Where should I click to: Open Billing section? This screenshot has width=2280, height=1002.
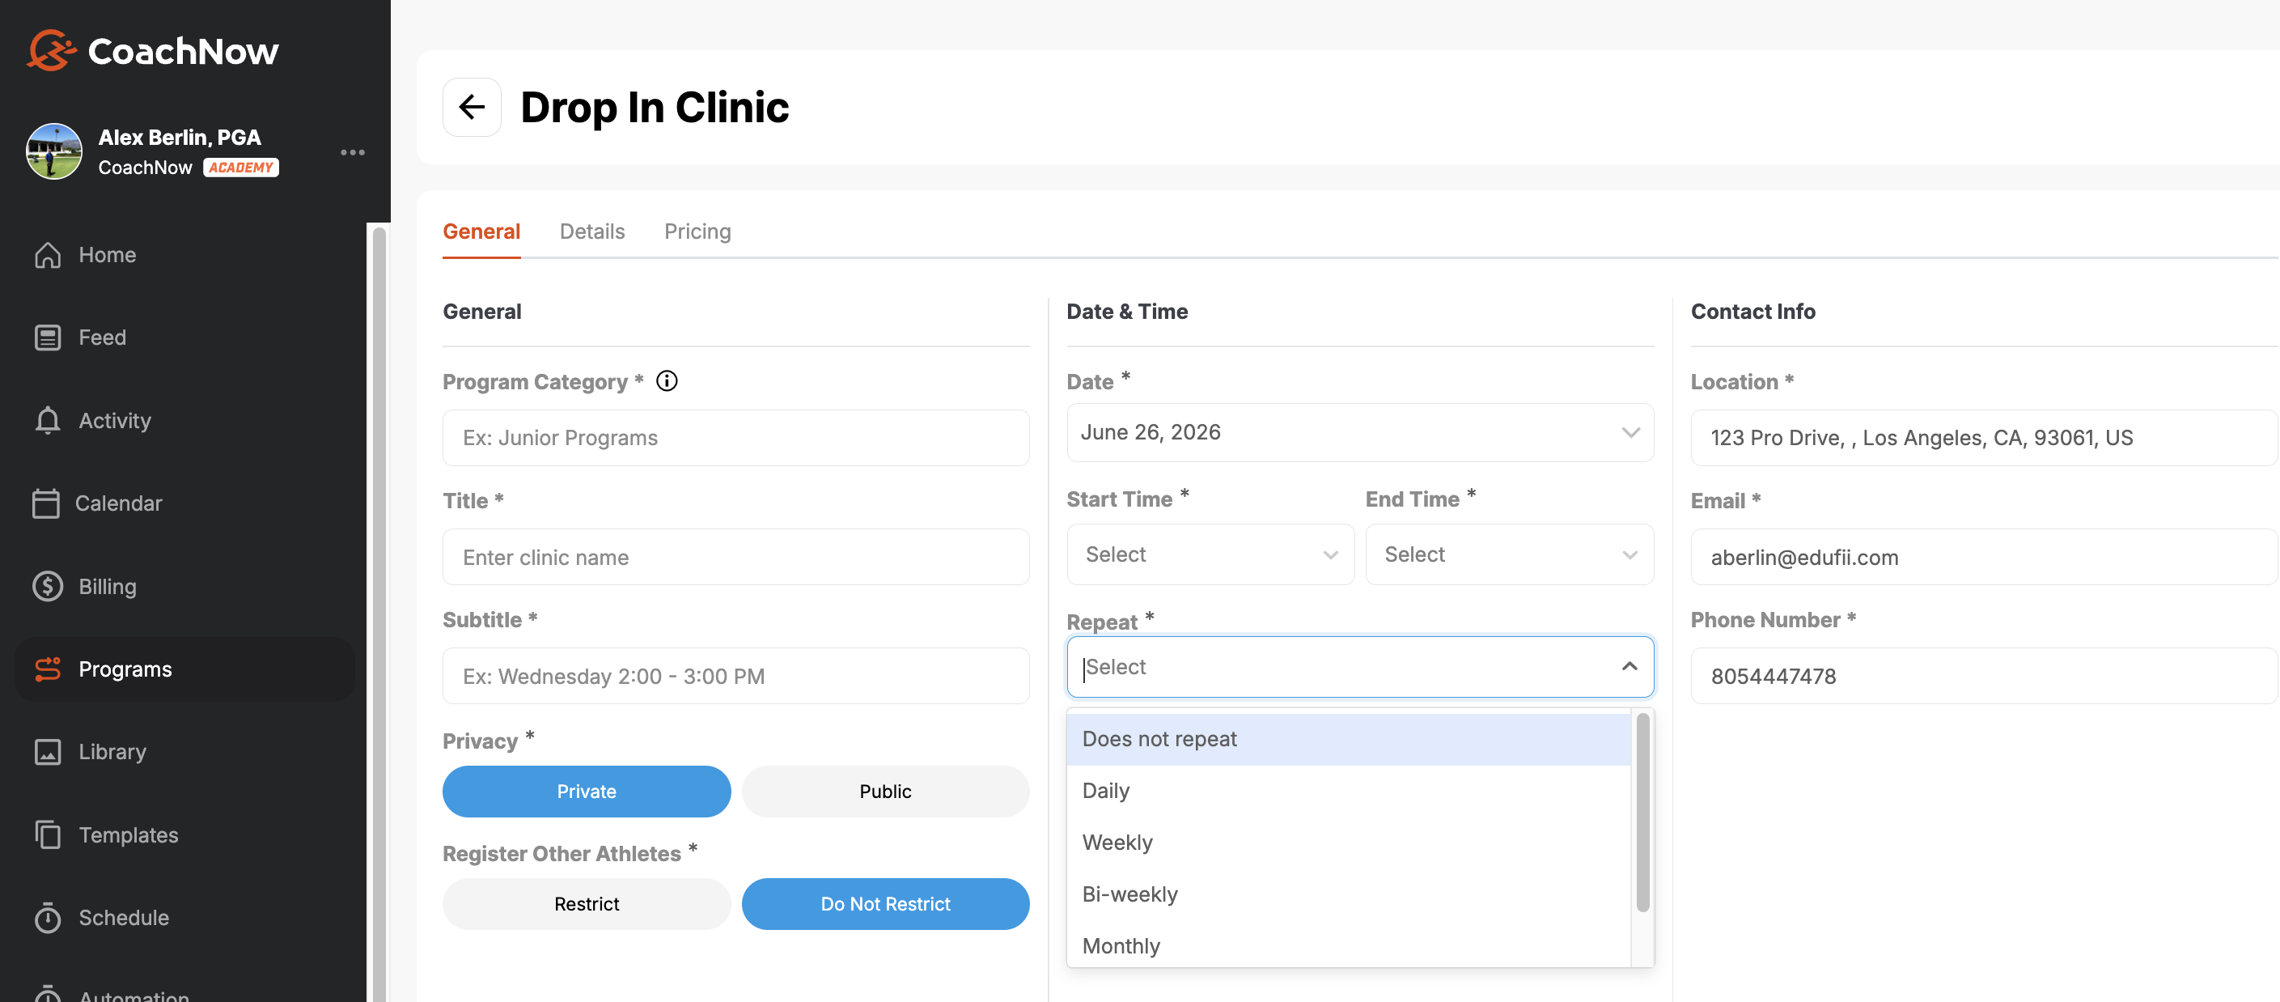pos(185,586)
